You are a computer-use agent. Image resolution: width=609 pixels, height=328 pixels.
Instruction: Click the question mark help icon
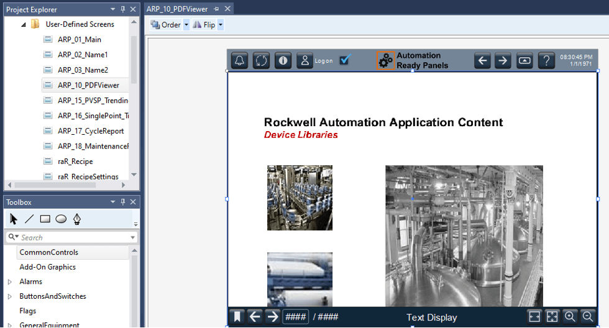[x=546, y=60]
